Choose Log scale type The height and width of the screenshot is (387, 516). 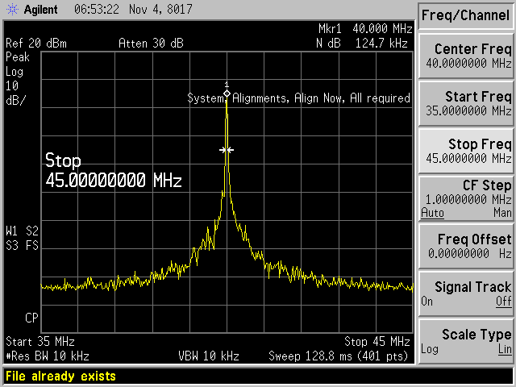point(429,348)
